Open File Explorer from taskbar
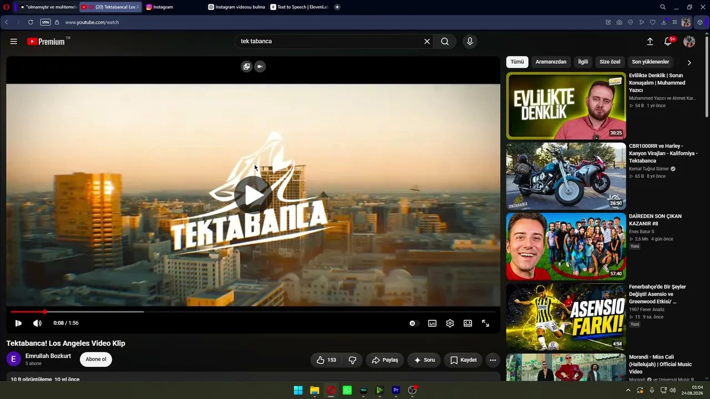 315,390
